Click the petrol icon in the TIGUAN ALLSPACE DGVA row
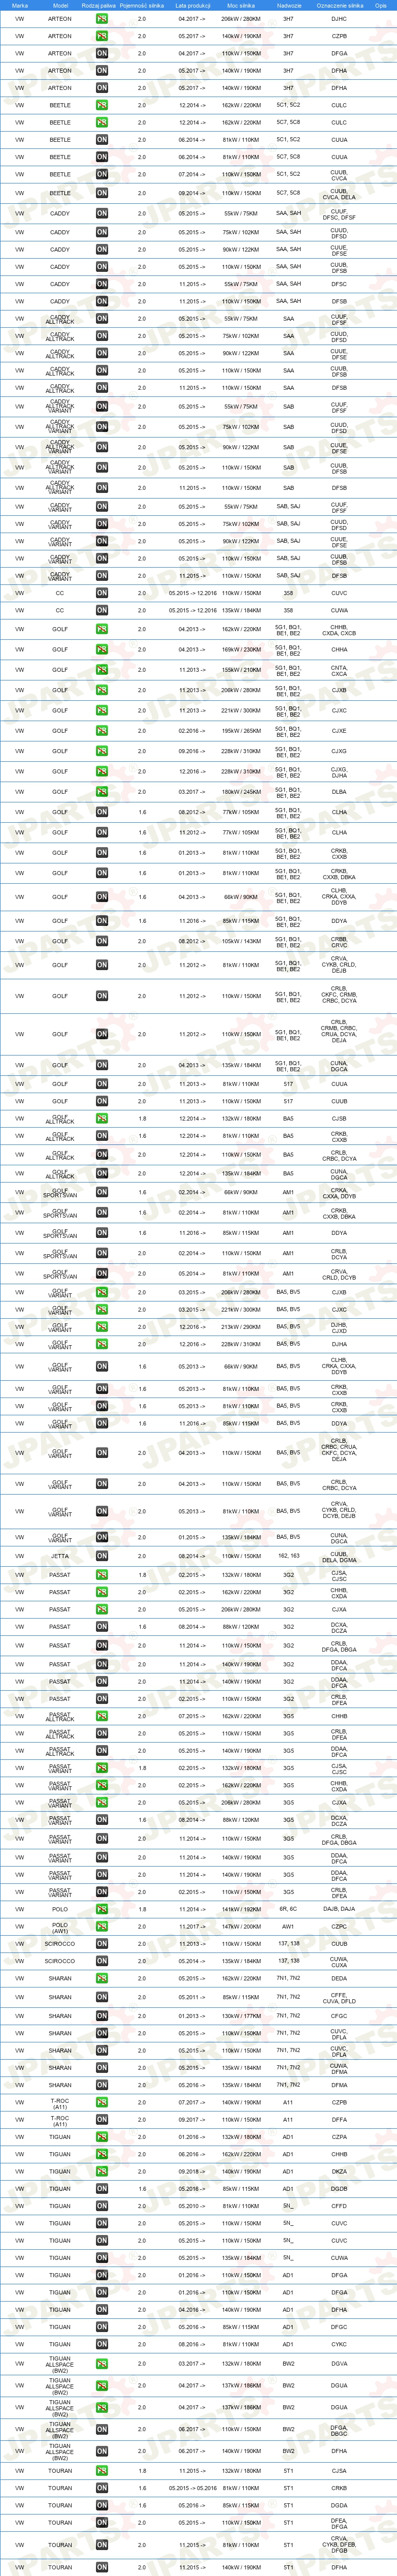The image size is (397, 2576). coord(102,2364)
